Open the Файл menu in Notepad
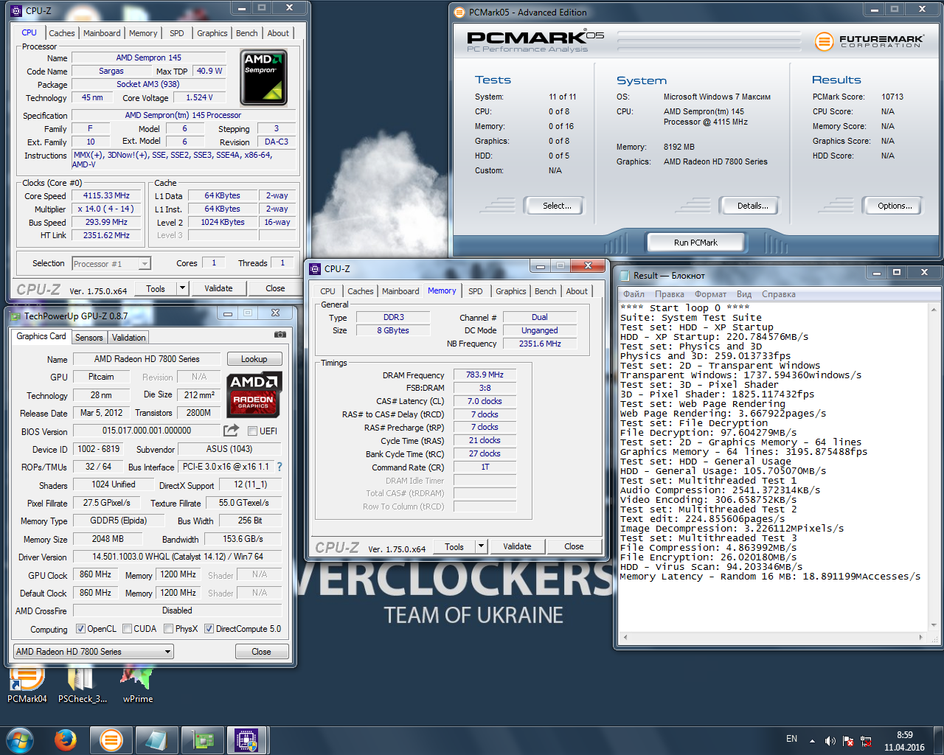944x755 pixels. point(634,294)
